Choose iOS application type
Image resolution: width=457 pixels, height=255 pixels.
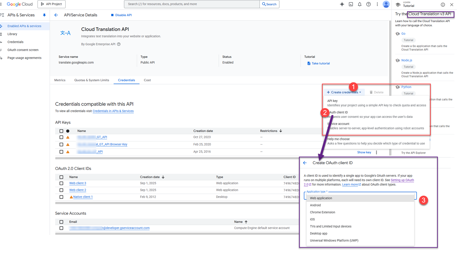click(360, 219)
